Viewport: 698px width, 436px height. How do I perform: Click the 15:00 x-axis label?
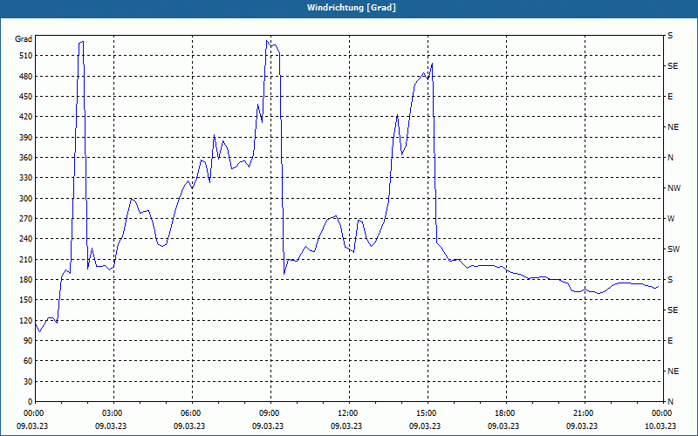click(x=428, y=413)
